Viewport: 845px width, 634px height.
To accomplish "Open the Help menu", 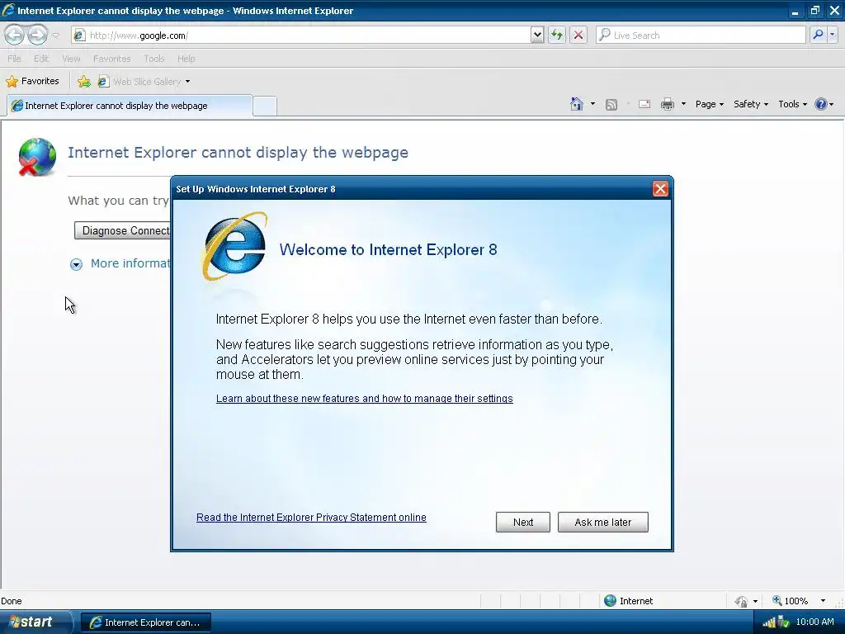I will (186, 59).
